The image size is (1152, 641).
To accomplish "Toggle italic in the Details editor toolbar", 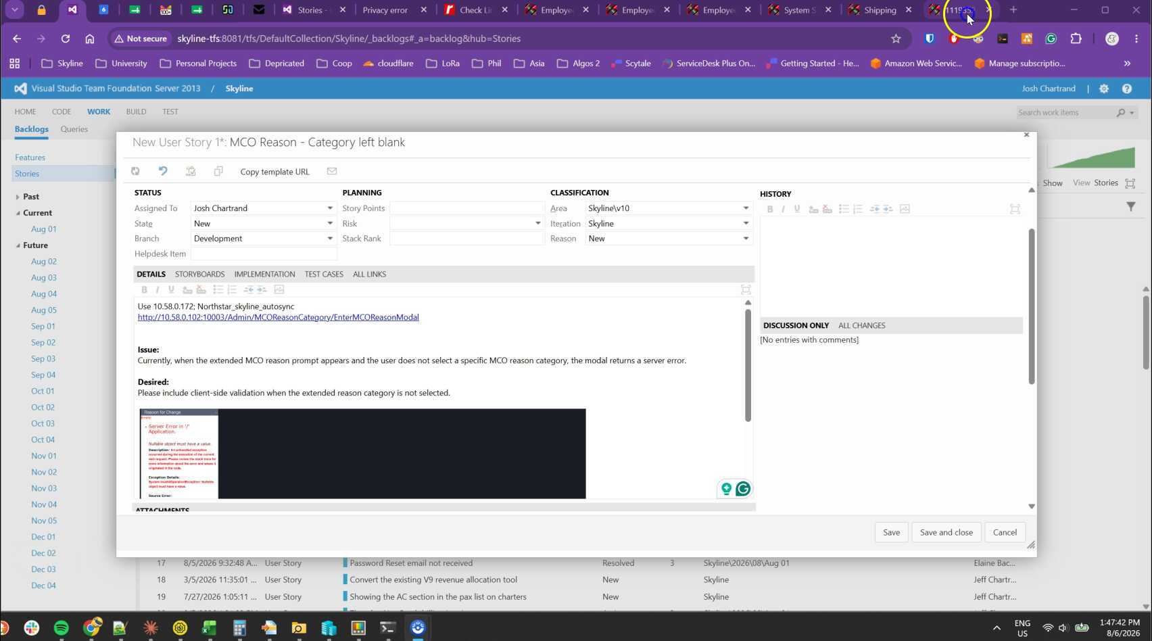I will pyautogui.click(x=158, y=289).
